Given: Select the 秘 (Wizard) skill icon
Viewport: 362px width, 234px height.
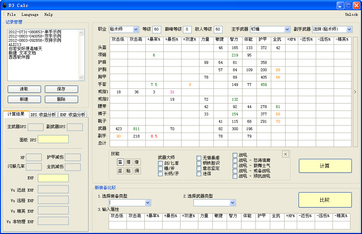Looking at the screenshot, I should [129, 171].
